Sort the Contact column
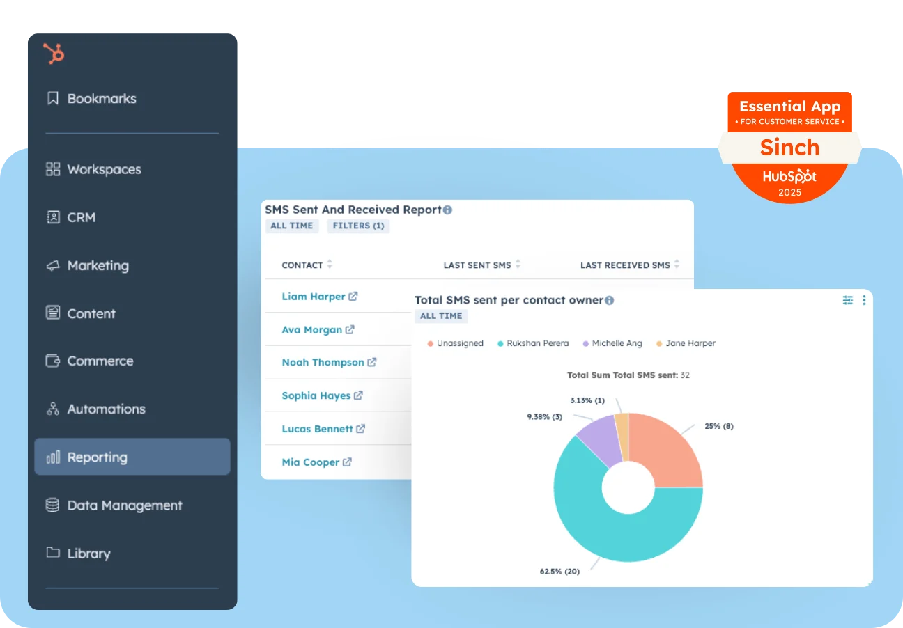The image size is (903, 628). point(329,265)
